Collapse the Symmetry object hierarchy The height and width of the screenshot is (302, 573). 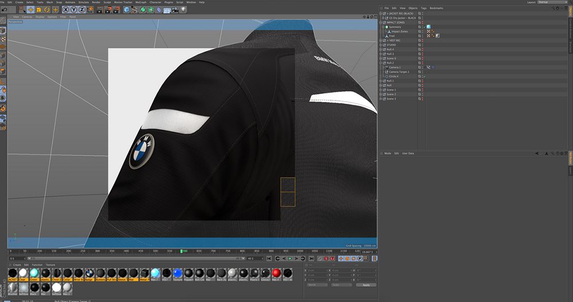(x=383, y=27)
